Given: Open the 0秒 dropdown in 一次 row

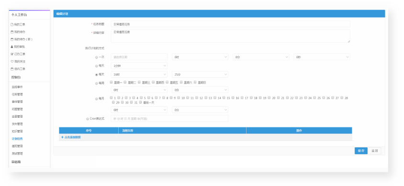Looking at the screenshot, I should click(x=322, y=57).
